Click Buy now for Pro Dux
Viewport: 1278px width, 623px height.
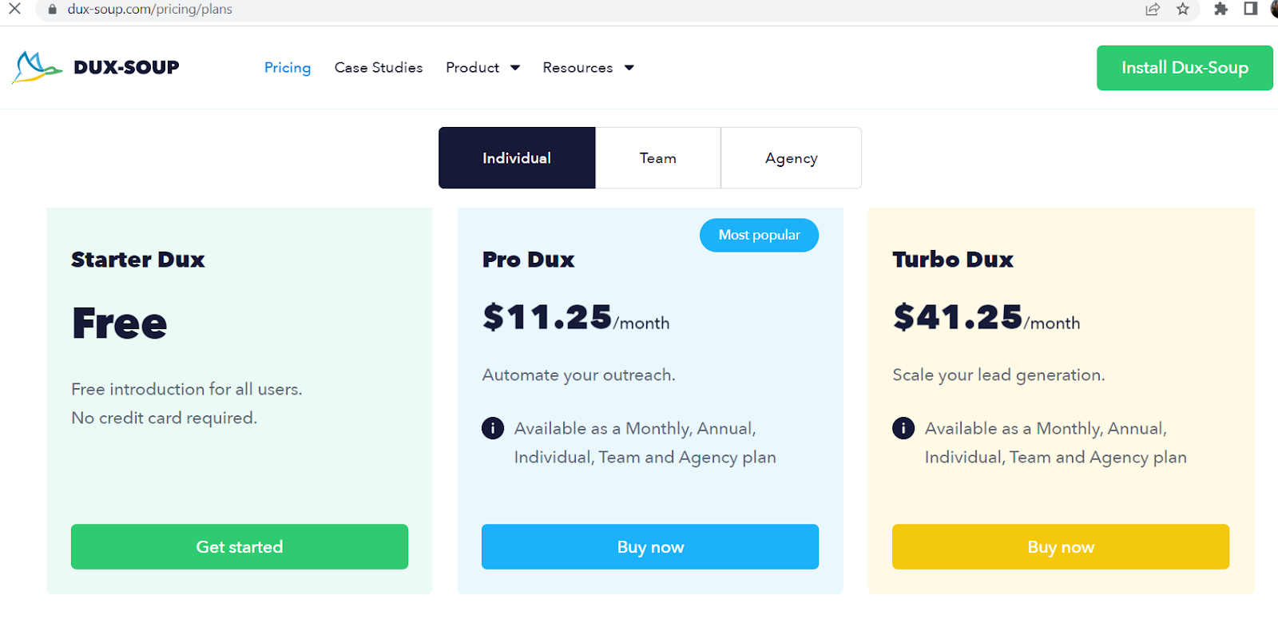click(650, 547)
